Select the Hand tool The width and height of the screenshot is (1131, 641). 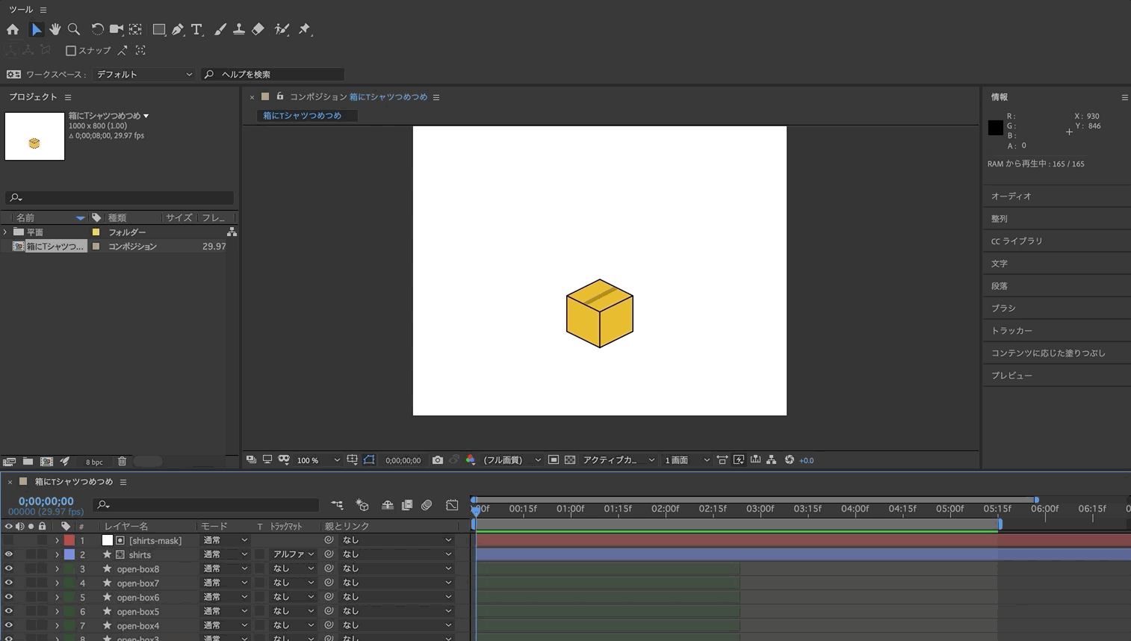[x=55, y=29]
